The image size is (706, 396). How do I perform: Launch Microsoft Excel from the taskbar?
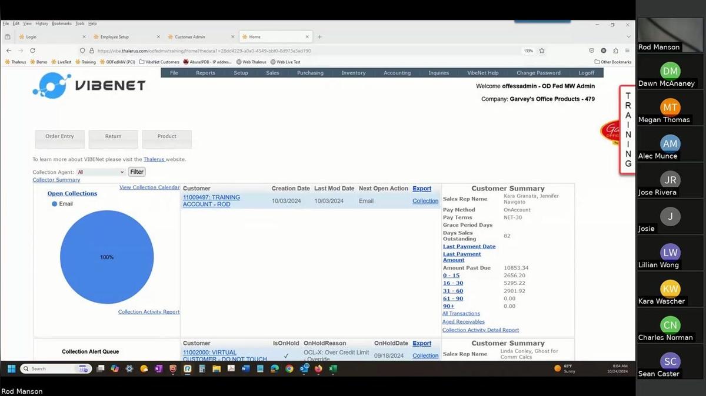[x=332, y=370]
